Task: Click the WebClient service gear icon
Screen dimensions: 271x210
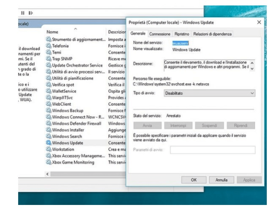Action: [x=48, y=104]
